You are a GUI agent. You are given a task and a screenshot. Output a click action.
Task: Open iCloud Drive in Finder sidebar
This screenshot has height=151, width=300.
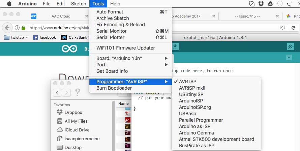point(73,130)
